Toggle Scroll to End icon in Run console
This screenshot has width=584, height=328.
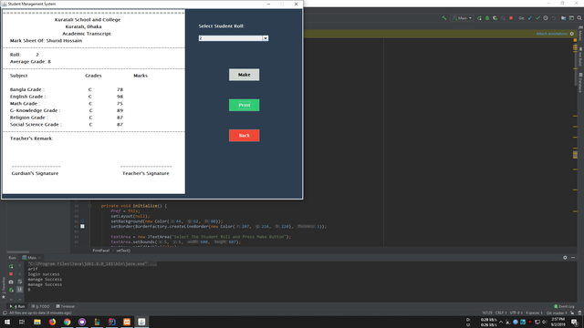tap(20, 290)
